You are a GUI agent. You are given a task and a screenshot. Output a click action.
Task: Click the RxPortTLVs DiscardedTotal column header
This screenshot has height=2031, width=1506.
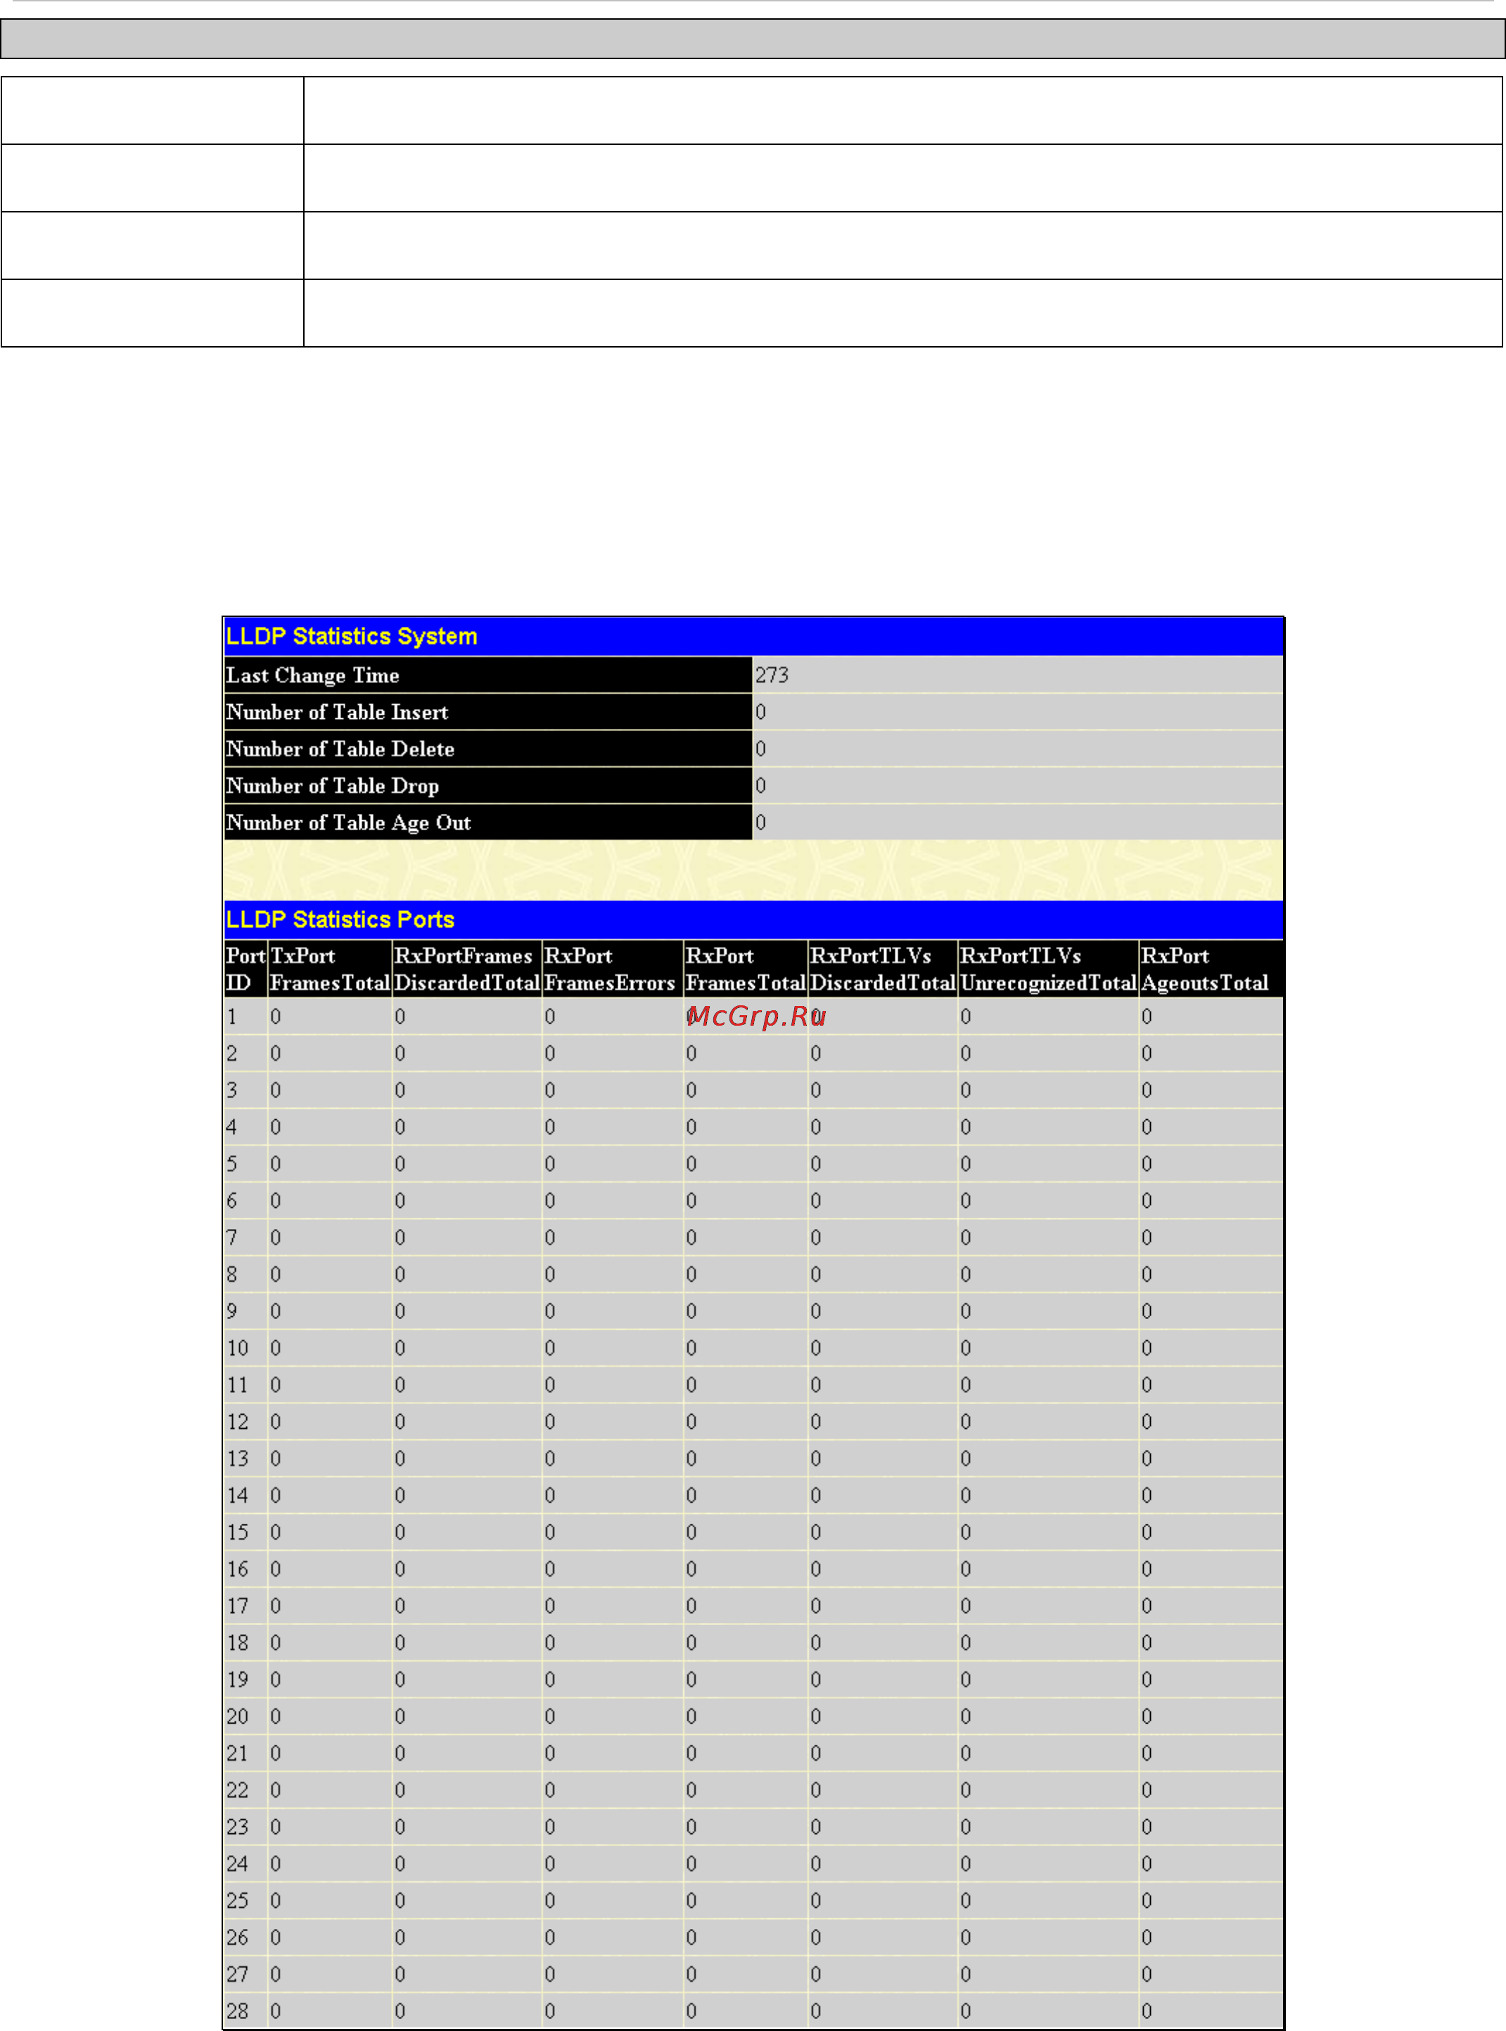[x=883, y=969]
